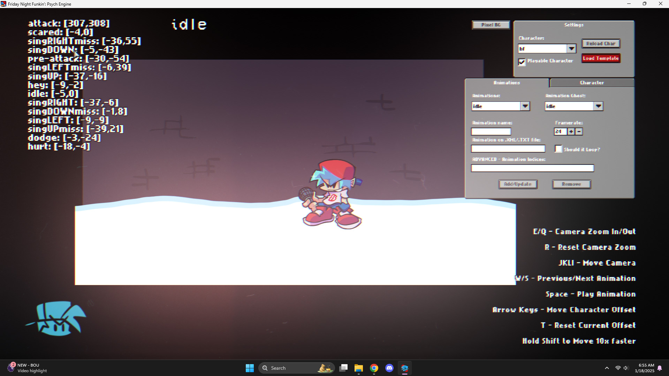This screenshot has height=376, width=669.
Task: Click the Boyfriend character sprite
Action: [330, 194]
